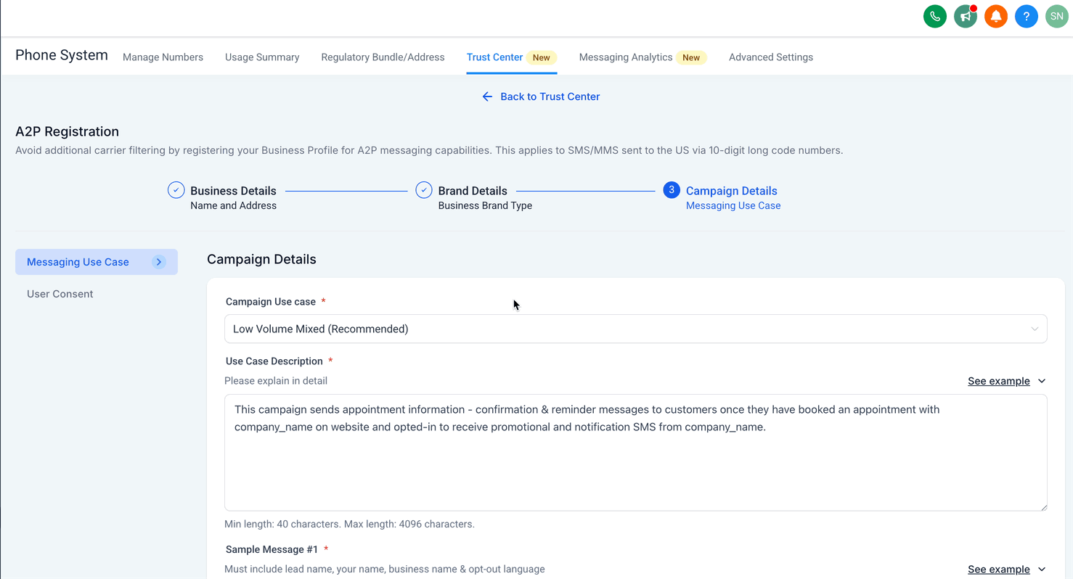Open the megaphone announcements icon
Screen dimensions: 1073x579
[965, 17]
